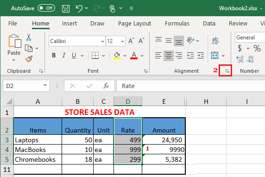
Task: Expand Copy options arrow
Action: pyautogui.click(x=37, y=48)
